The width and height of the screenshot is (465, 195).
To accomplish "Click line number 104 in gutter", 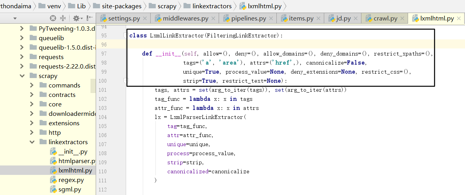I will click(102, 117).
